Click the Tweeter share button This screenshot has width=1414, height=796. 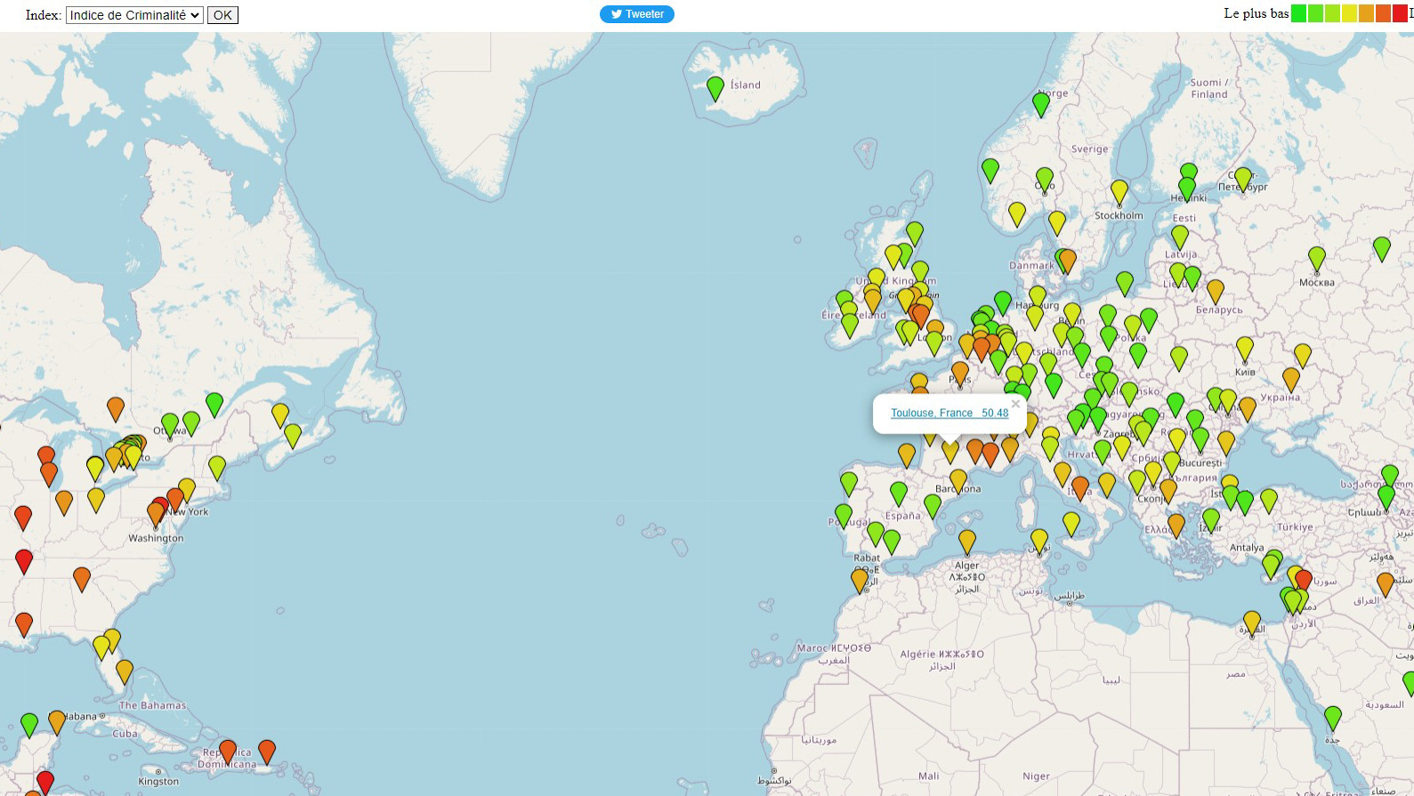[637, 14]
